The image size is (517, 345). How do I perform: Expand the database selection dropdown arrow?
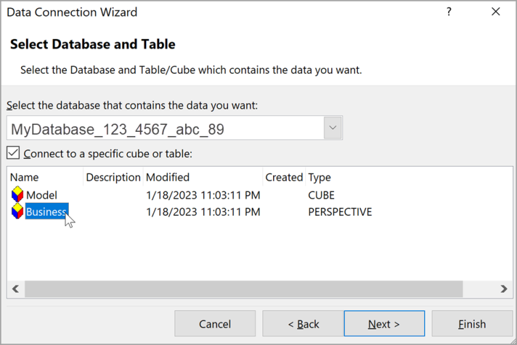pos(333,128)
